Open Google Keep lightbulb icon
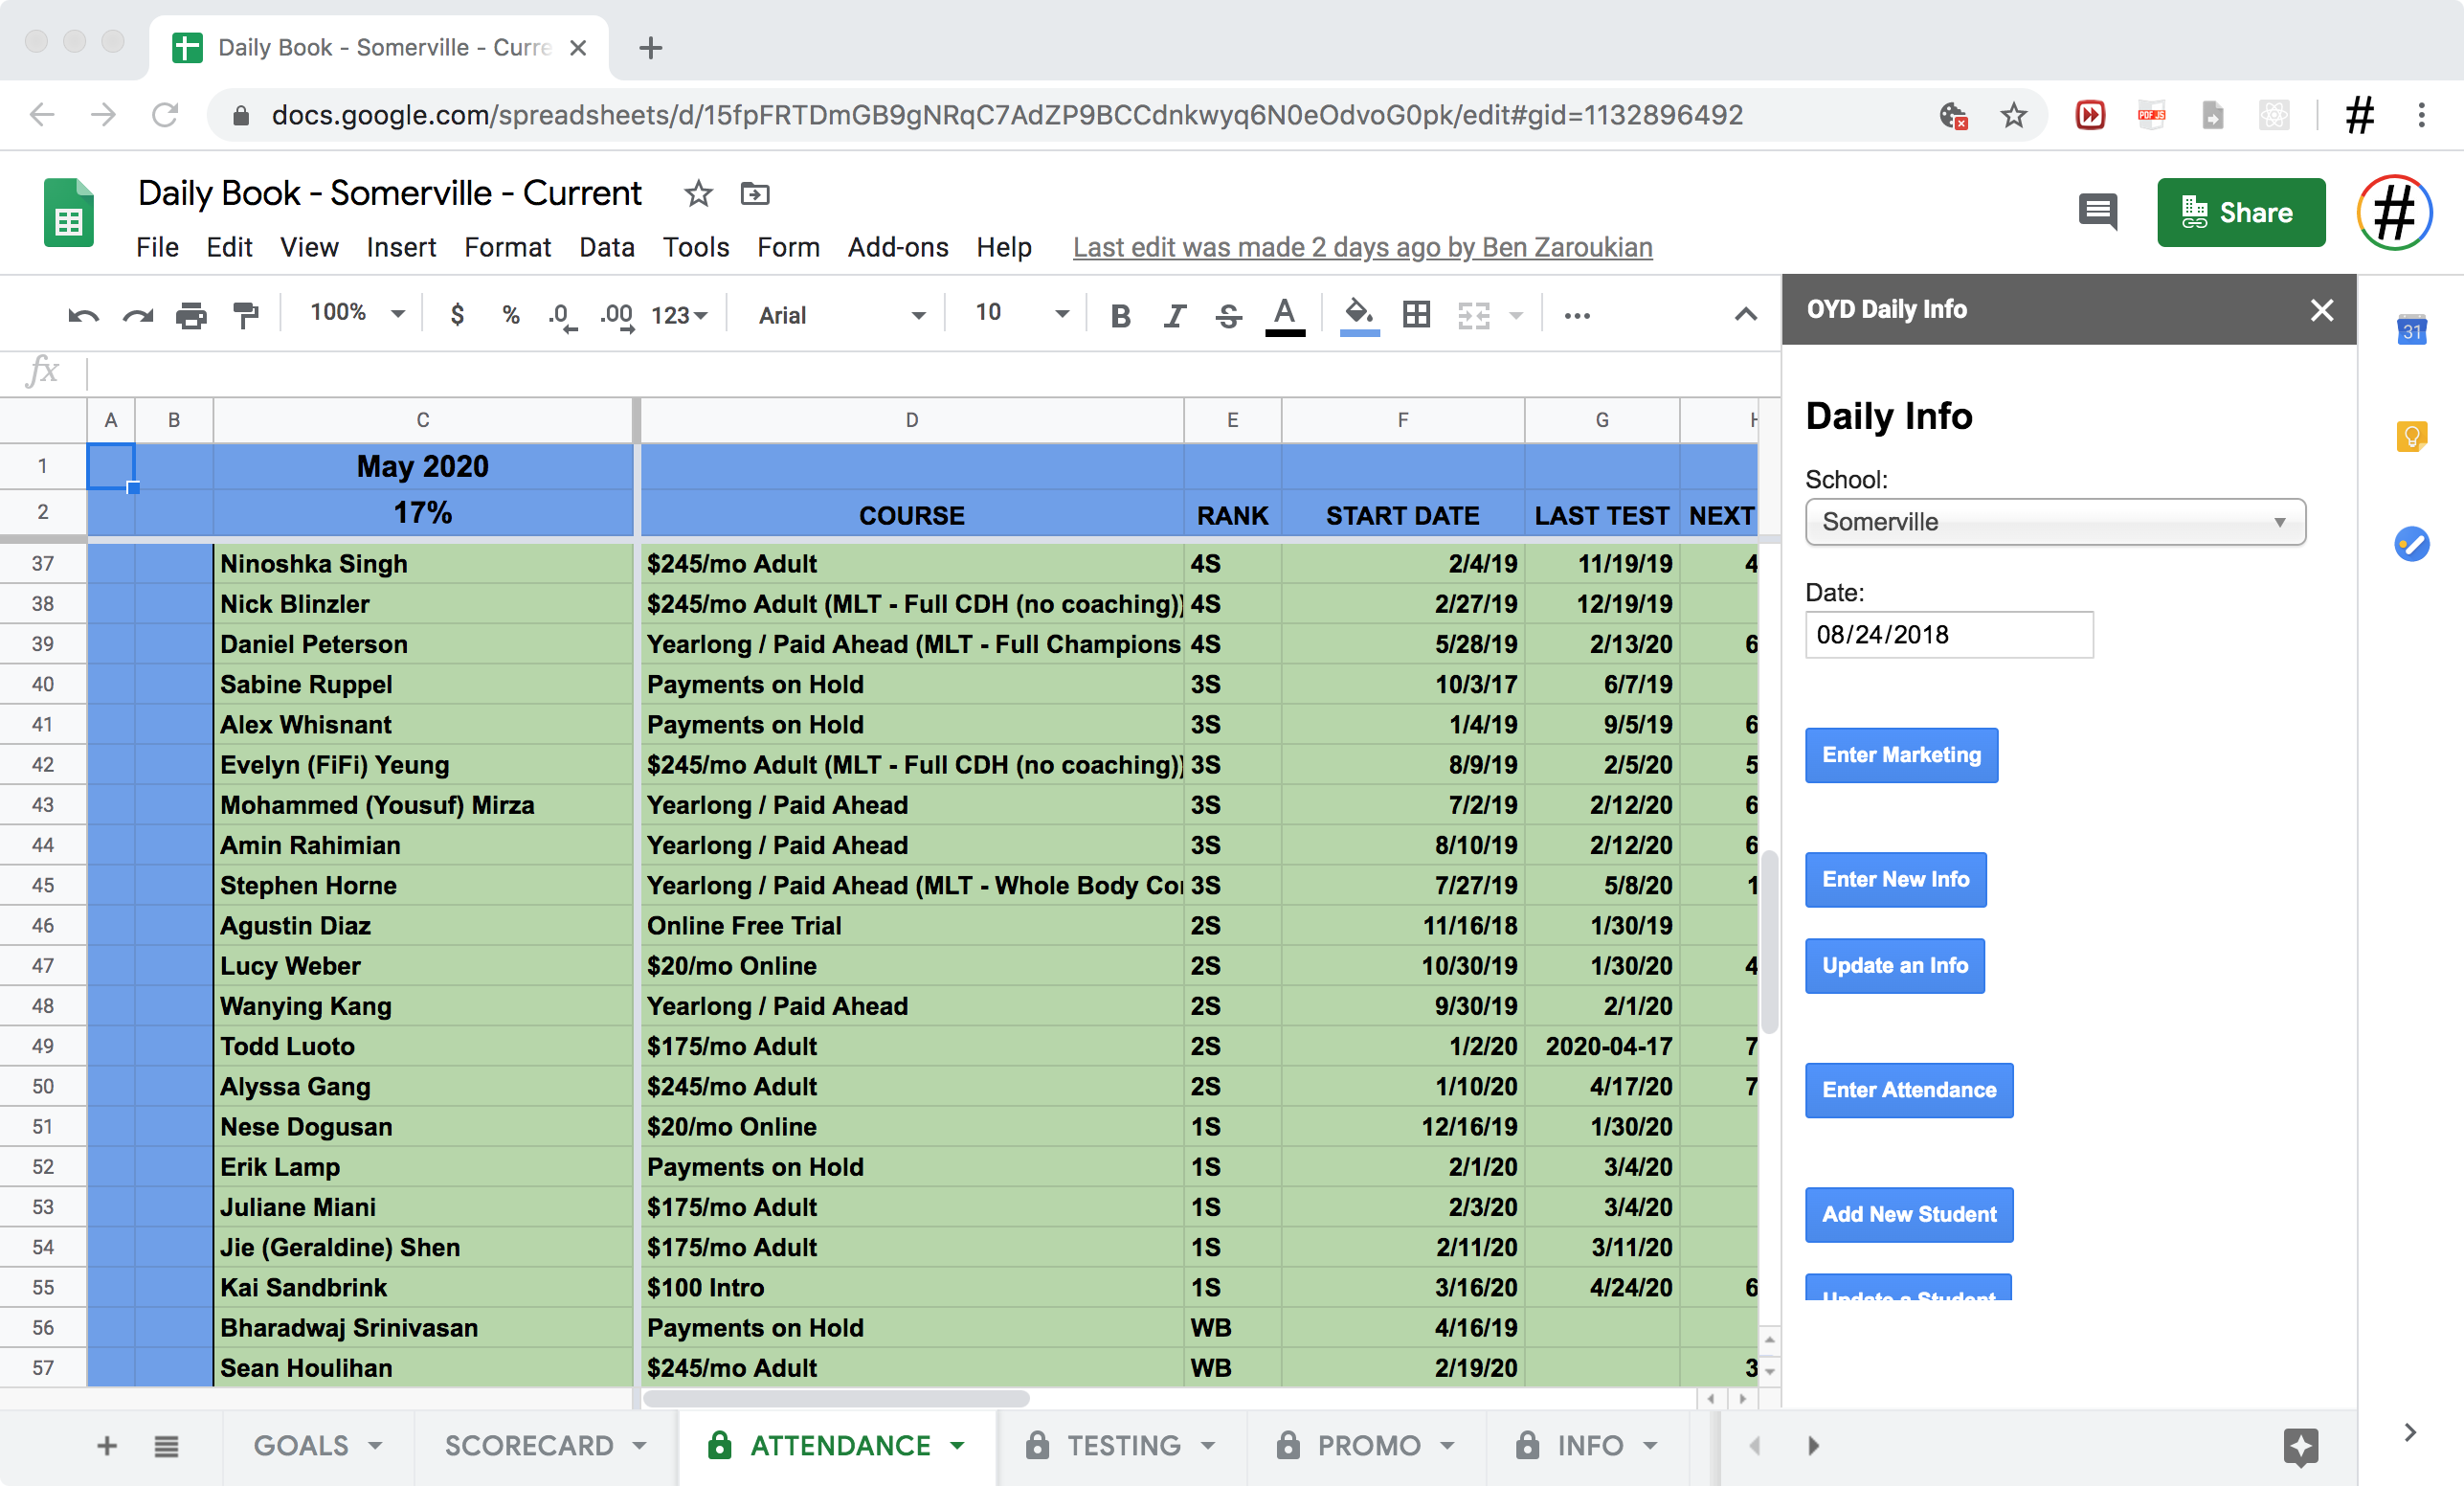The height and width of the screenshot is (1486, 2464). [x=2412, y=437]
